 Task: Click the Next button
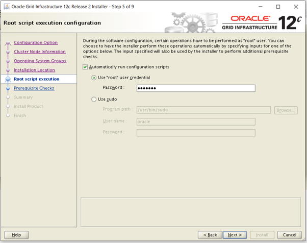coord(235,235)
